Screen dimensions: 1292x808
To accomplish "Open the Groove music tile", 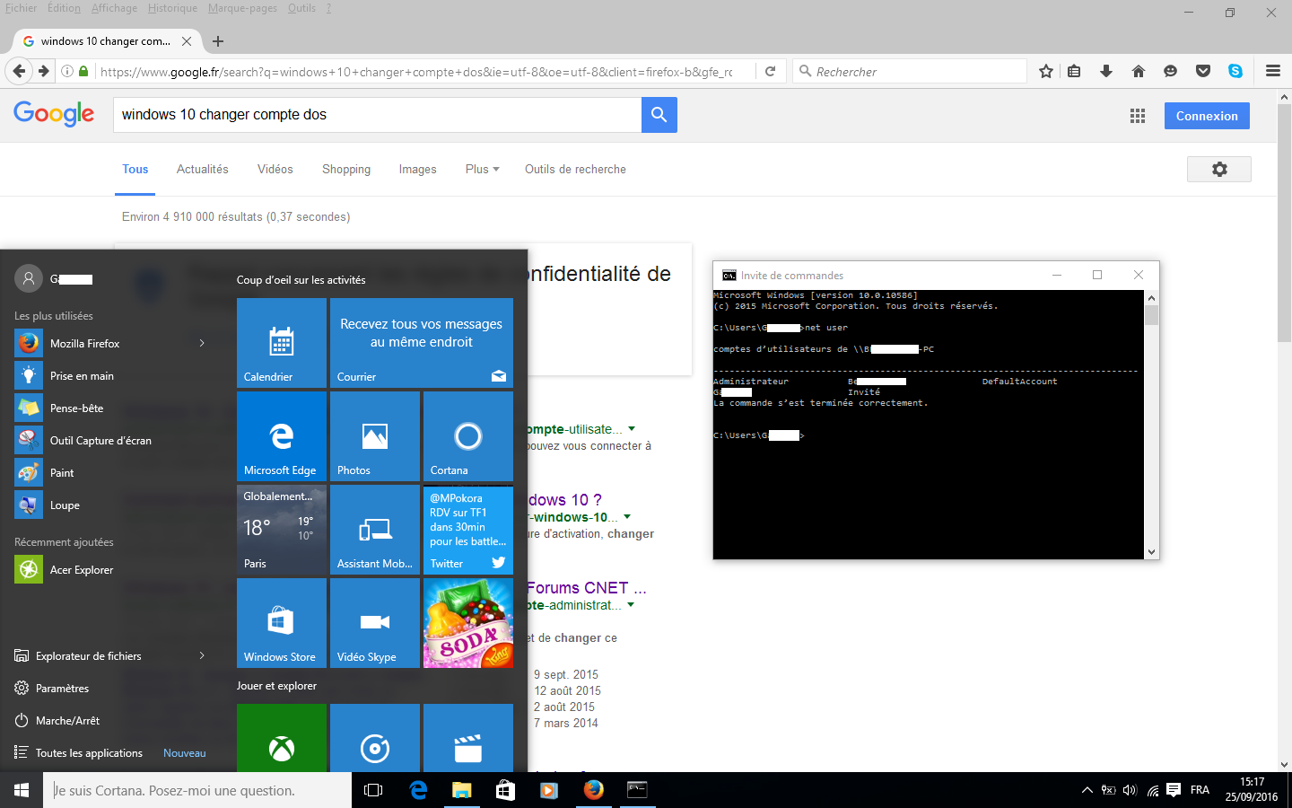I will (x=375, y=738).
